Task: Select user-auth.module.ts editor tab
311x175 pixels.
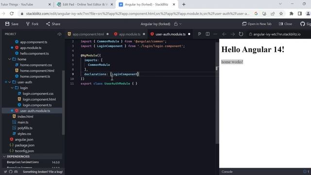Action: [x=170, y=34]
